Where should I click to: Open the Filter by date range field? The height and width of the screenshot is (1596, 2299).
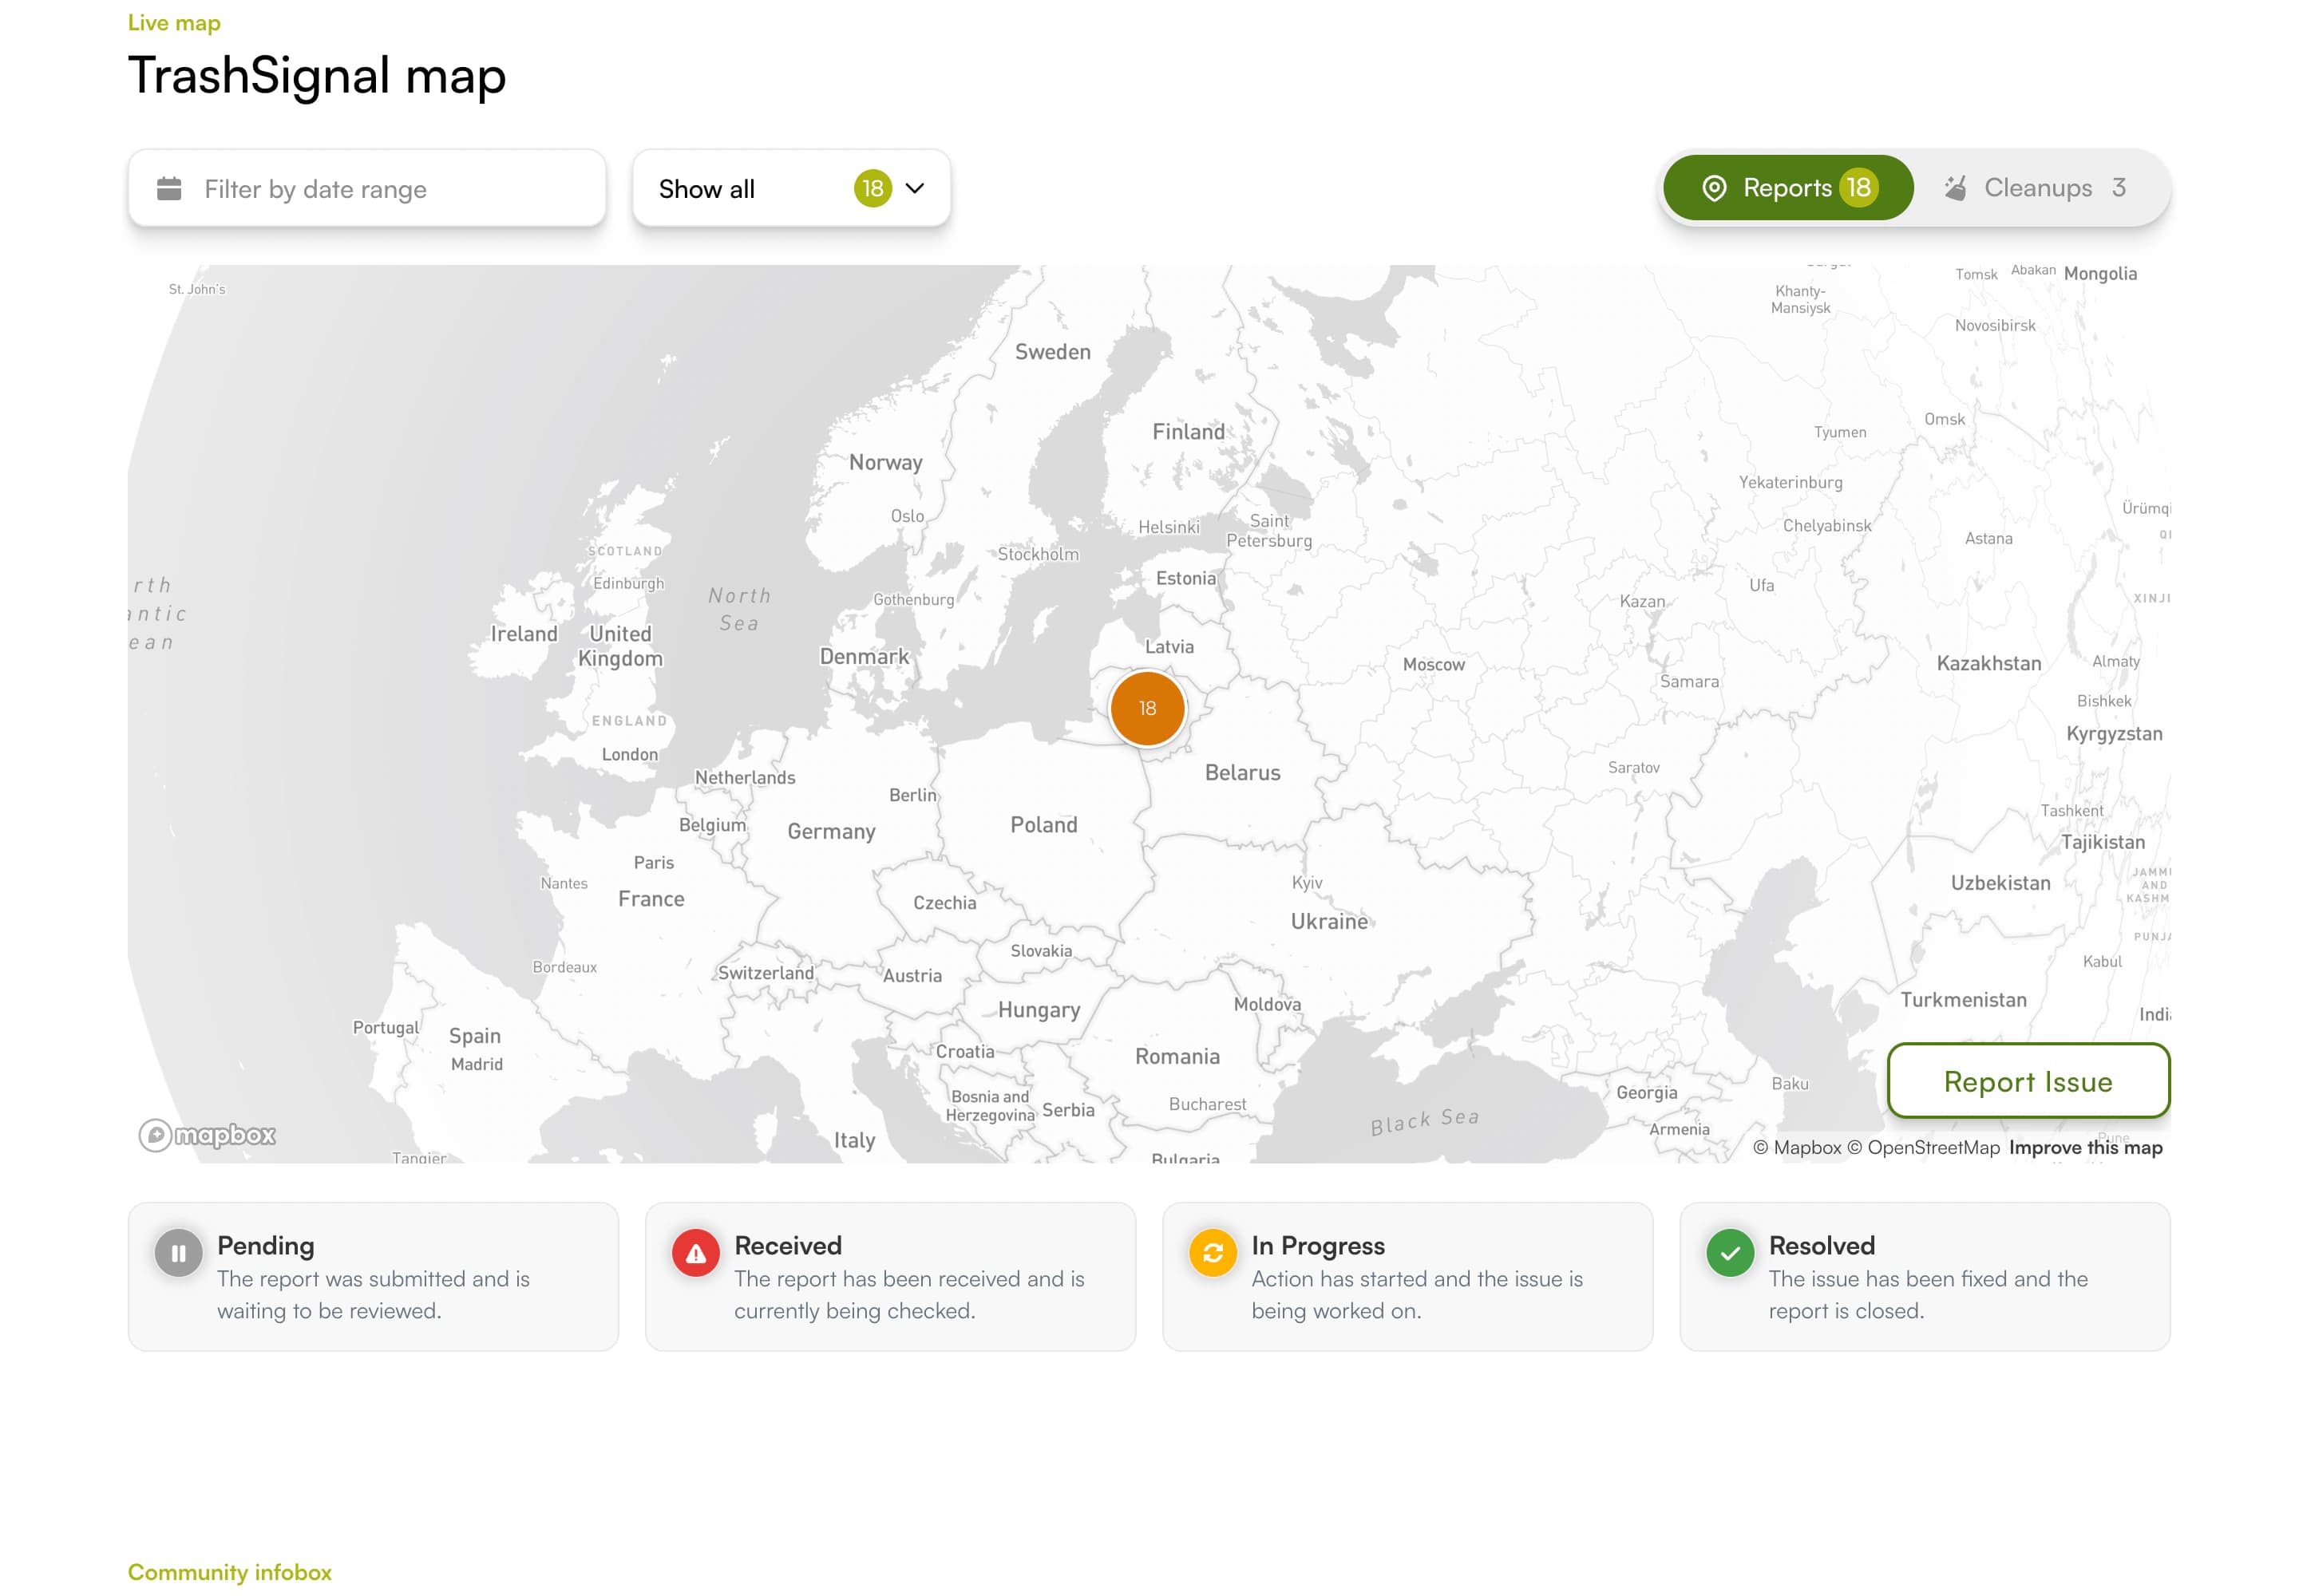pyautogui.click(x=367, y=188)
